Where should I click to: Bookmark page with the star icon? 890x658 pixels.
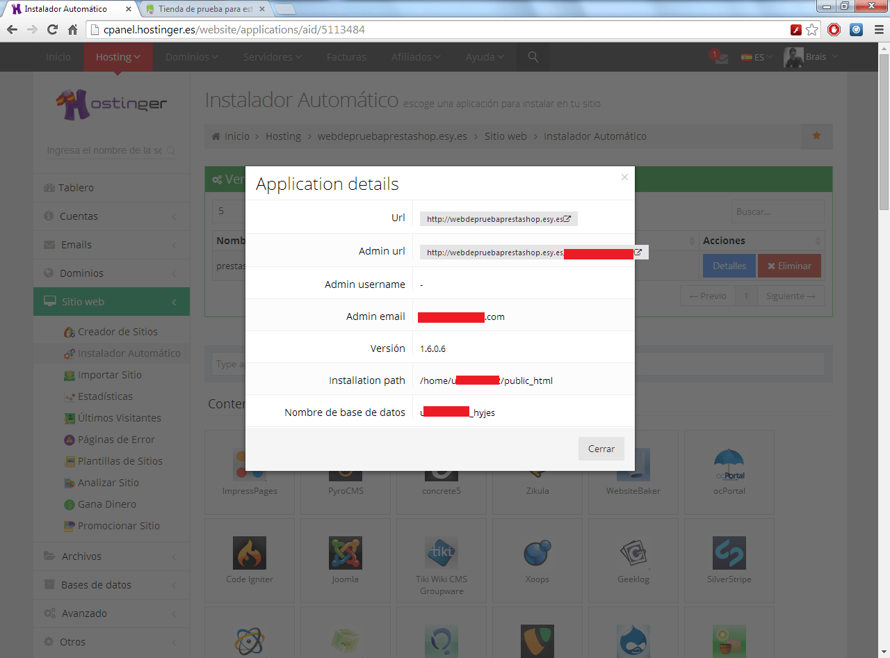(812, 30)
